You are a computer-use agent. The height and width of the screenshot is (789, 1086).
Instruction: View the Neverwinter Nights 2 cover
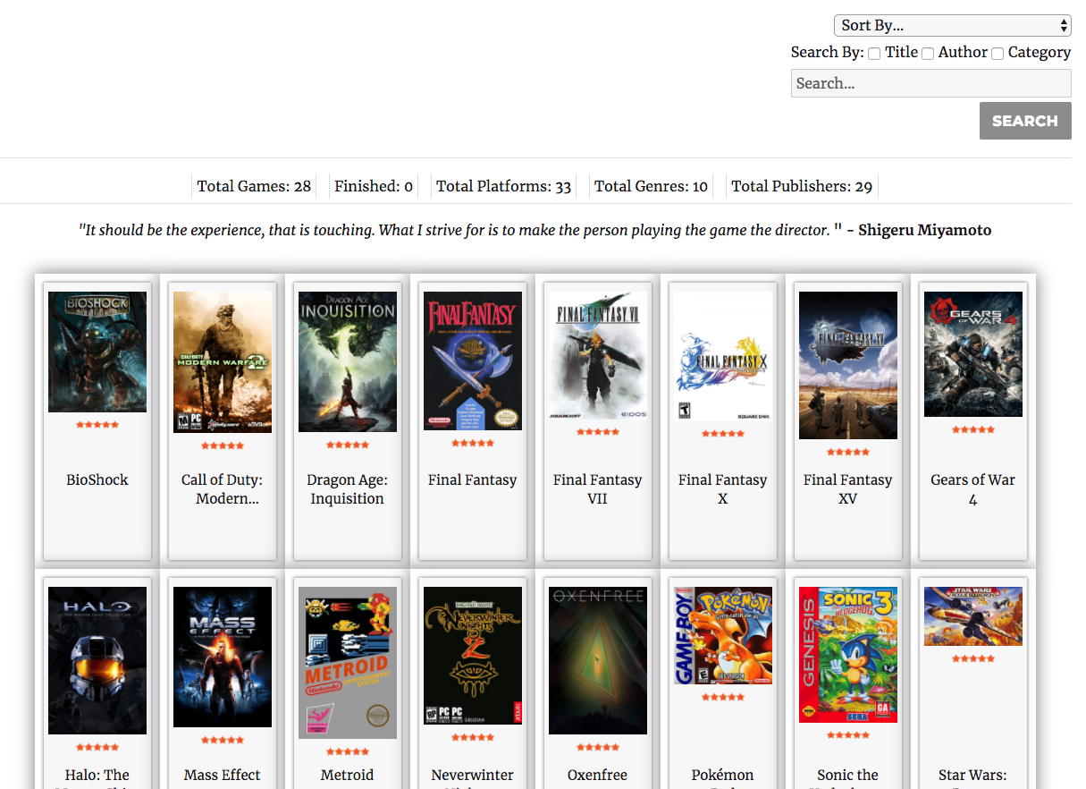(473, 656)
